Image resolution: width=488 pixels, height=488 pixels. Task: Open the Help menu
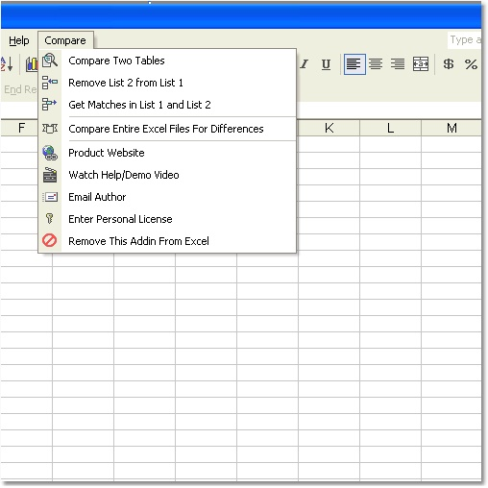19,40
